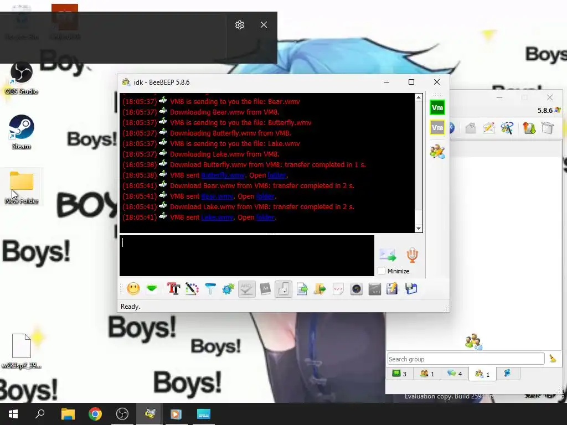
Task: Open the emoticon smiley picker
Action: (133, 289)
